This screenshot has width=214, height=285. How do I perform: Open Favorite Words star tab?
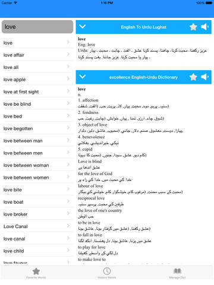click(36, 273)
